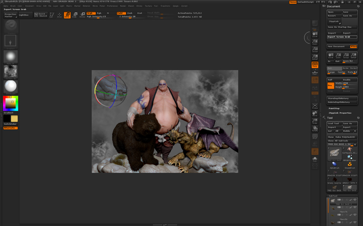This screenshot has width=363, height=226.
Task: Toggle the Mrgb mode button
Action: pyautogui.click(x=91, y=13)
